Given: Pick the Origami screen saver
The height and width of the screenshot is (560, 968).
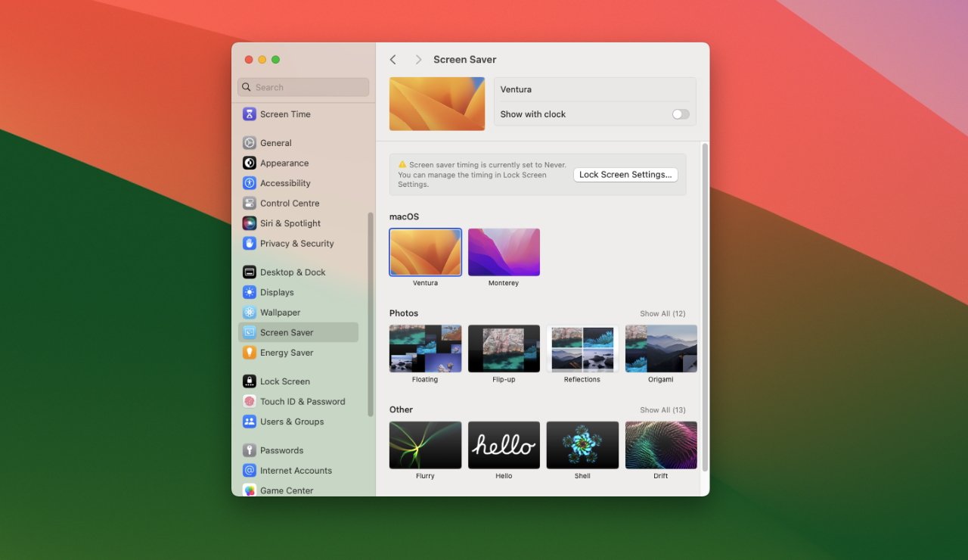Looking at the screenshot, I should tap(661, 349).
